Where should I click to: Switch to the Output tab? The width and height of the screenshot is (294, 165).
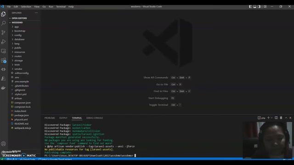click(x=63, y=118)
